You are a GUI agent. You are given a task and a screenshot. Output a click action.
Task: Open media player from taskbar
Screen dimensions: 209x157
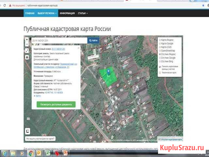coord(22,154)
